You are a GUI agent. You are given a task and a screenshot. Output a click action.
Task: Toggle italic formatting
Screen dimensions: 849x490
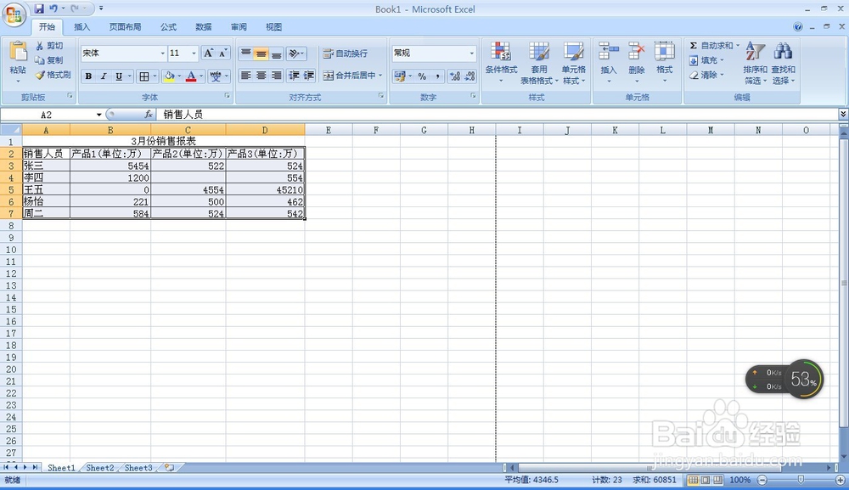point(104,76)
